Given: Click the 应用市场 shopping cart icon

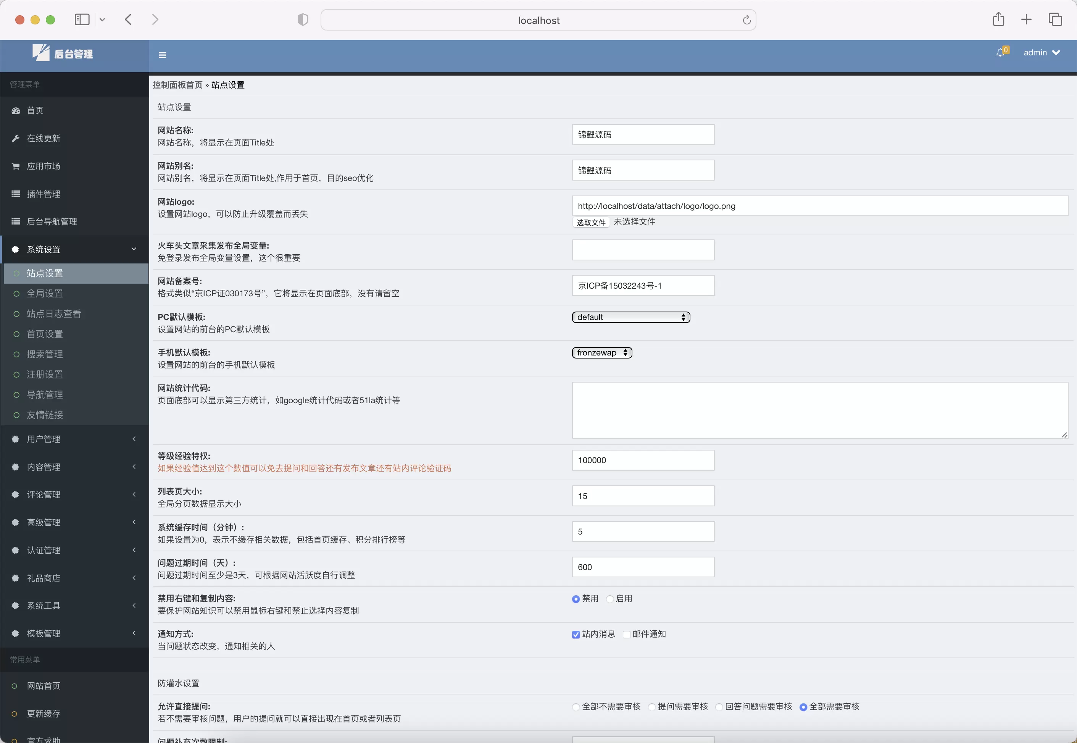Looking at the screenshot, I should (x=16, y=166).
